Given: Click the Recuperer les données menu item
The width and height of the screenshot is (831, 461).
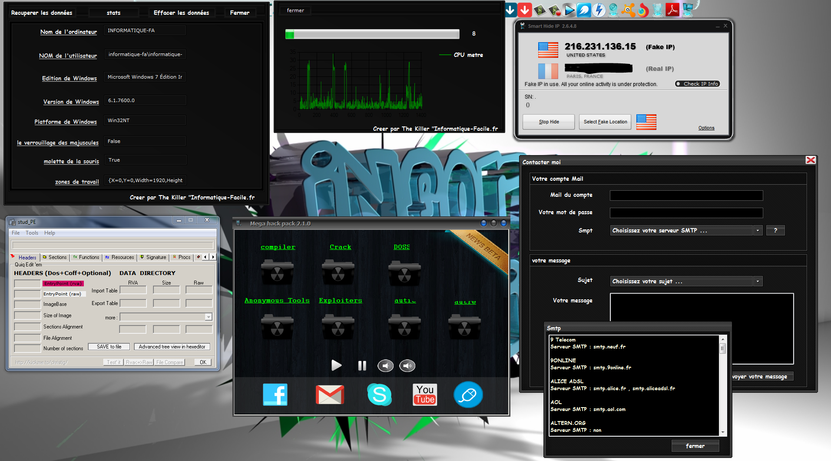Looking at the screenshot, I should point(42,13).
